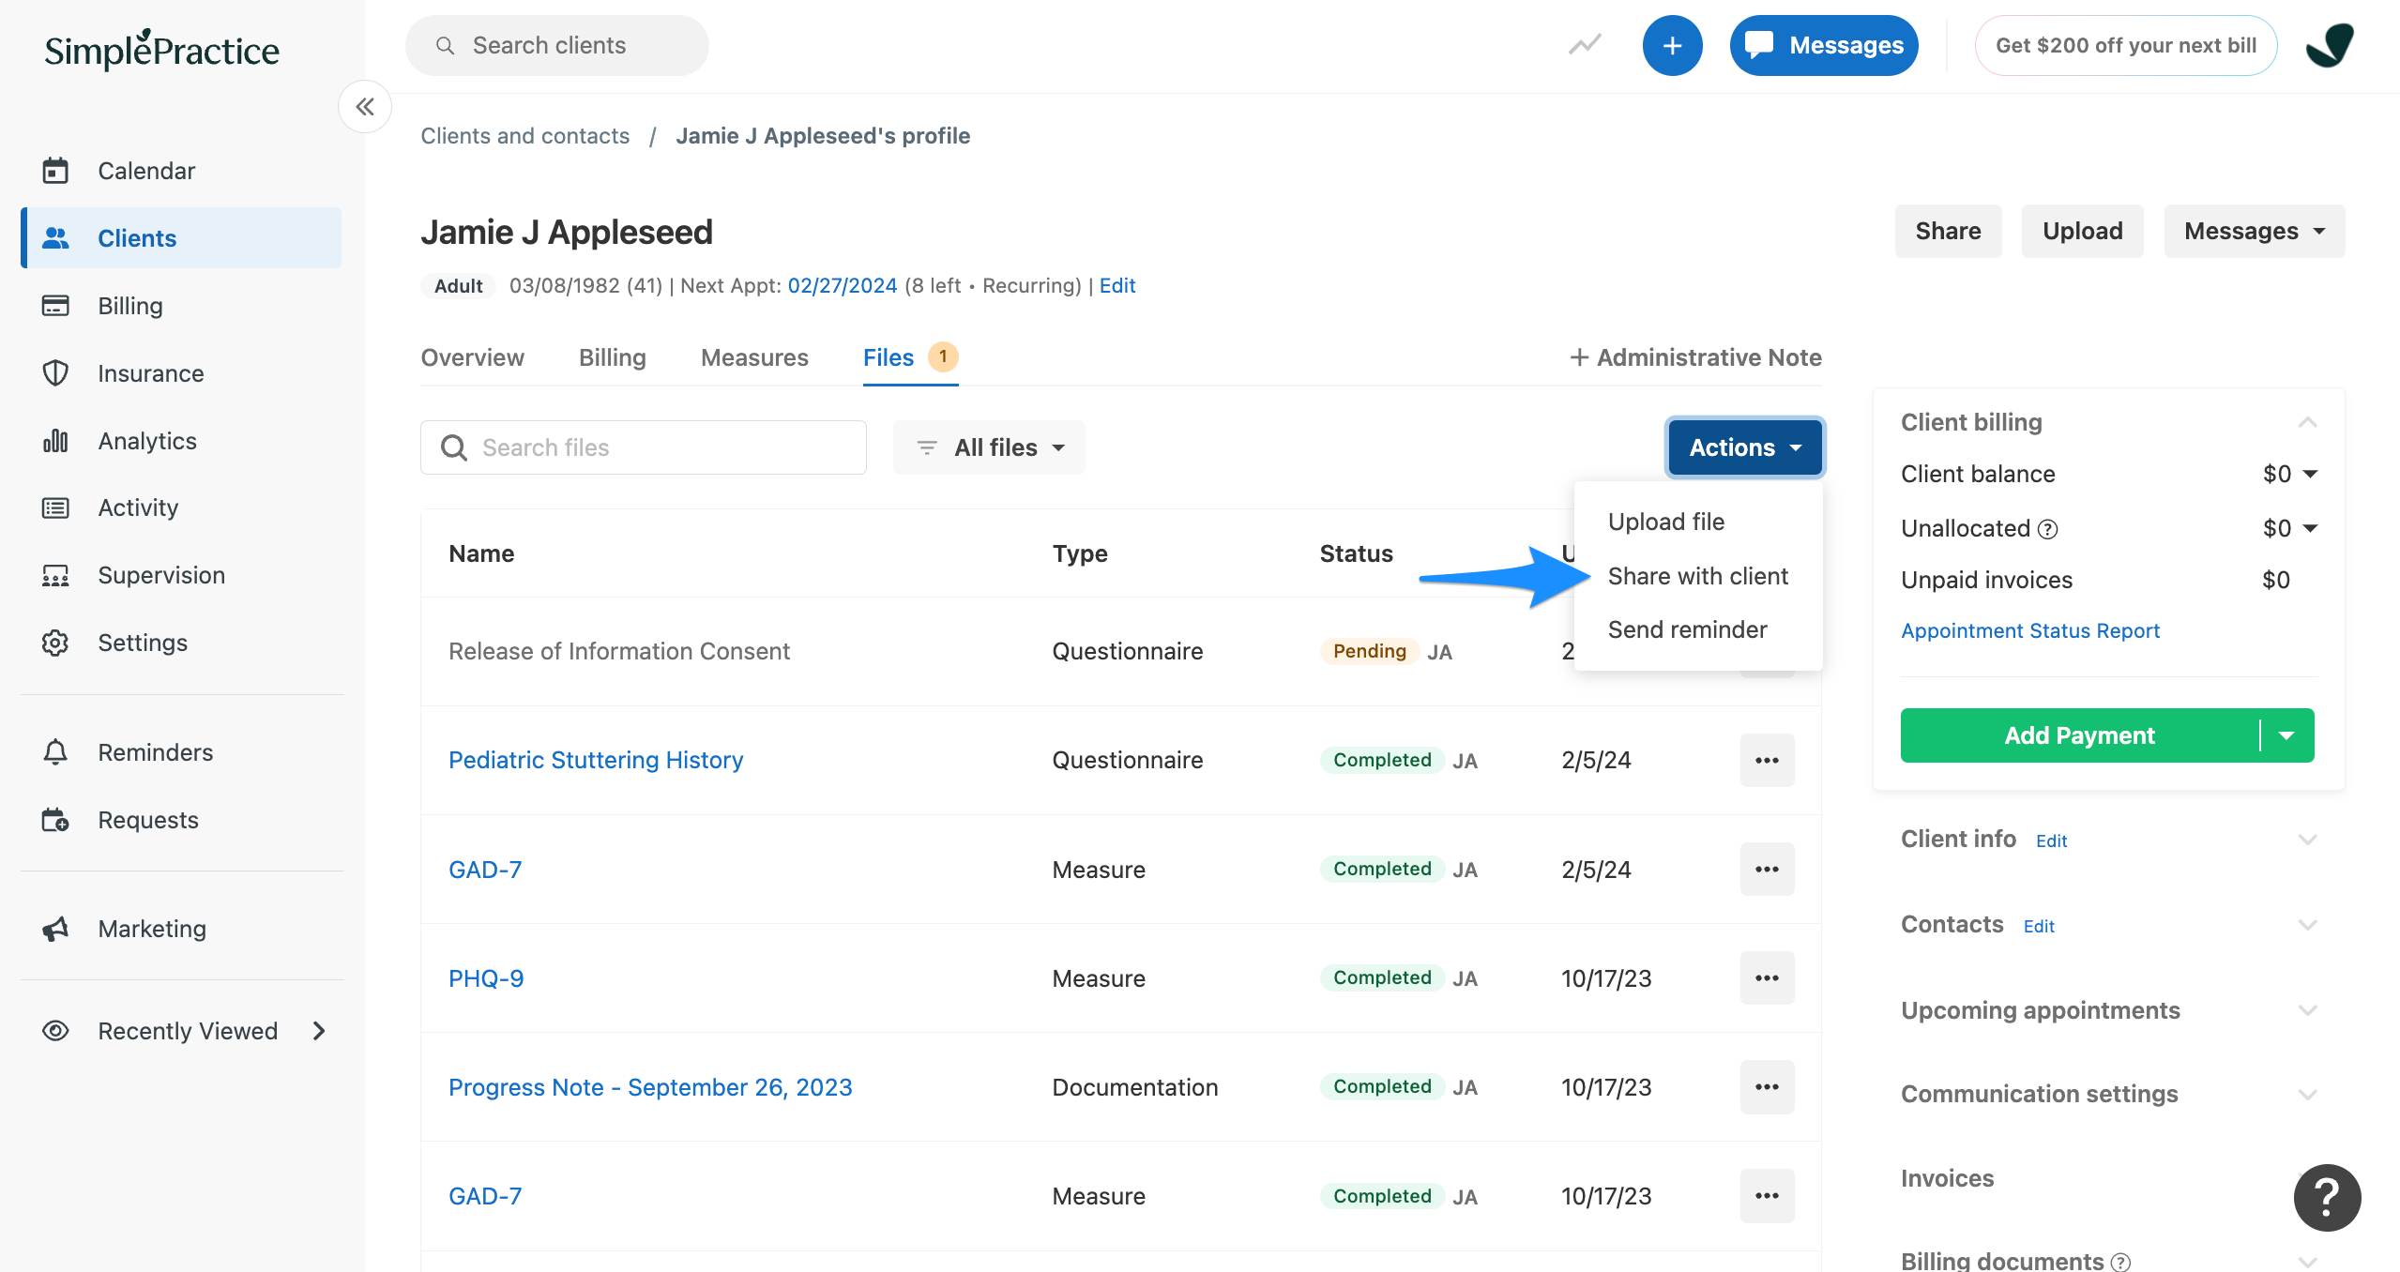This screenshot has height=1272, width=2400.
Task: Open Marketing from the sidebar
Action: (x=152, y=928)
